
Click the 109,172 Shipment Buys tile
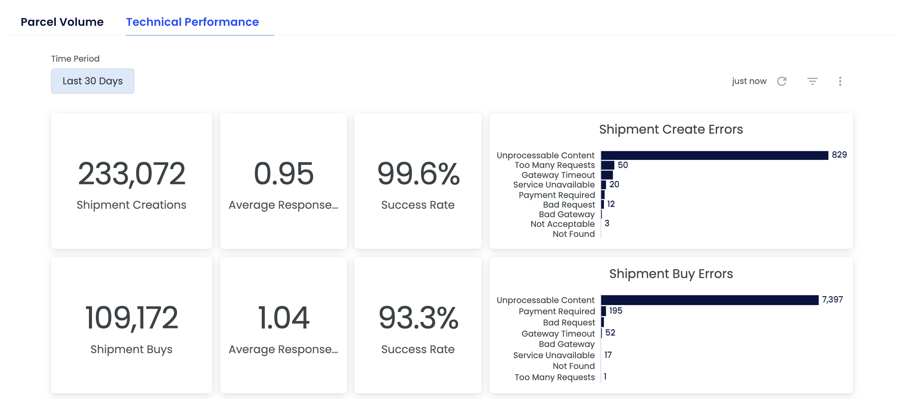pyautogui.click(x=131, y=325)
